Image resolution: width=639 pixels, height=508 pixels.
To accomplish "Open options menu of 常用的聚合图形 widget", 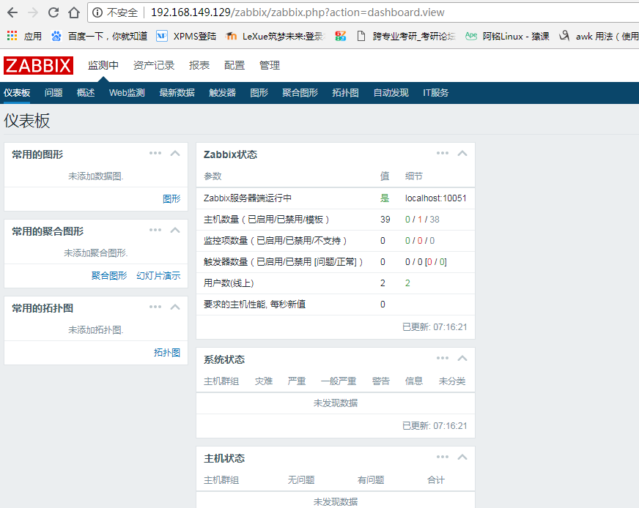I will point(155,230).
